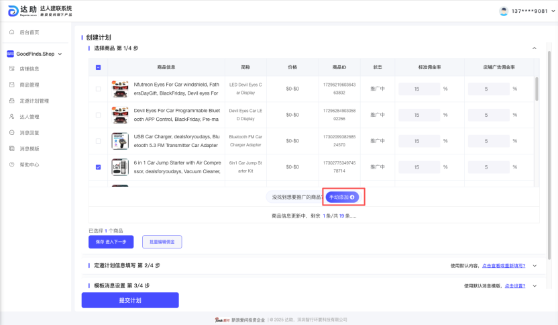The image size is (558, 325).
Task: Click the 帮助中心 help icon
Action: pos(11,165)
